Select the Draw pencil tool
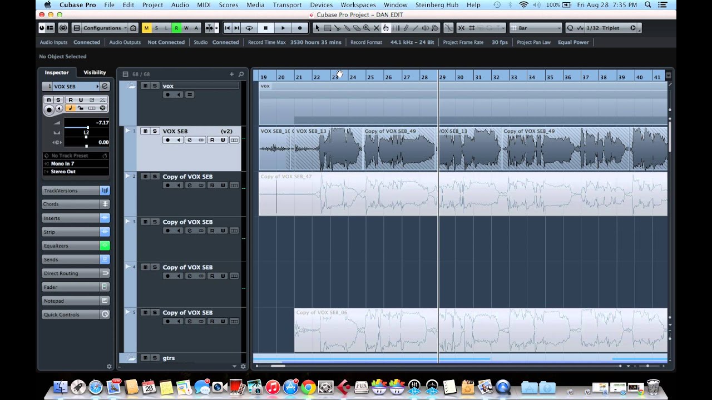 [406, 28]
